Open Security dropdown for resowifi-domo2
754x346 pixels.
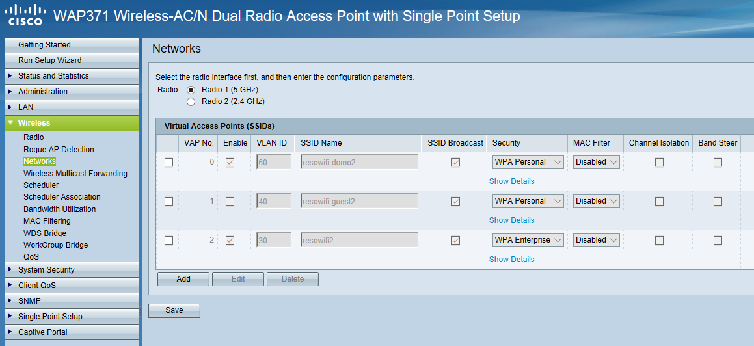(528, 162)
